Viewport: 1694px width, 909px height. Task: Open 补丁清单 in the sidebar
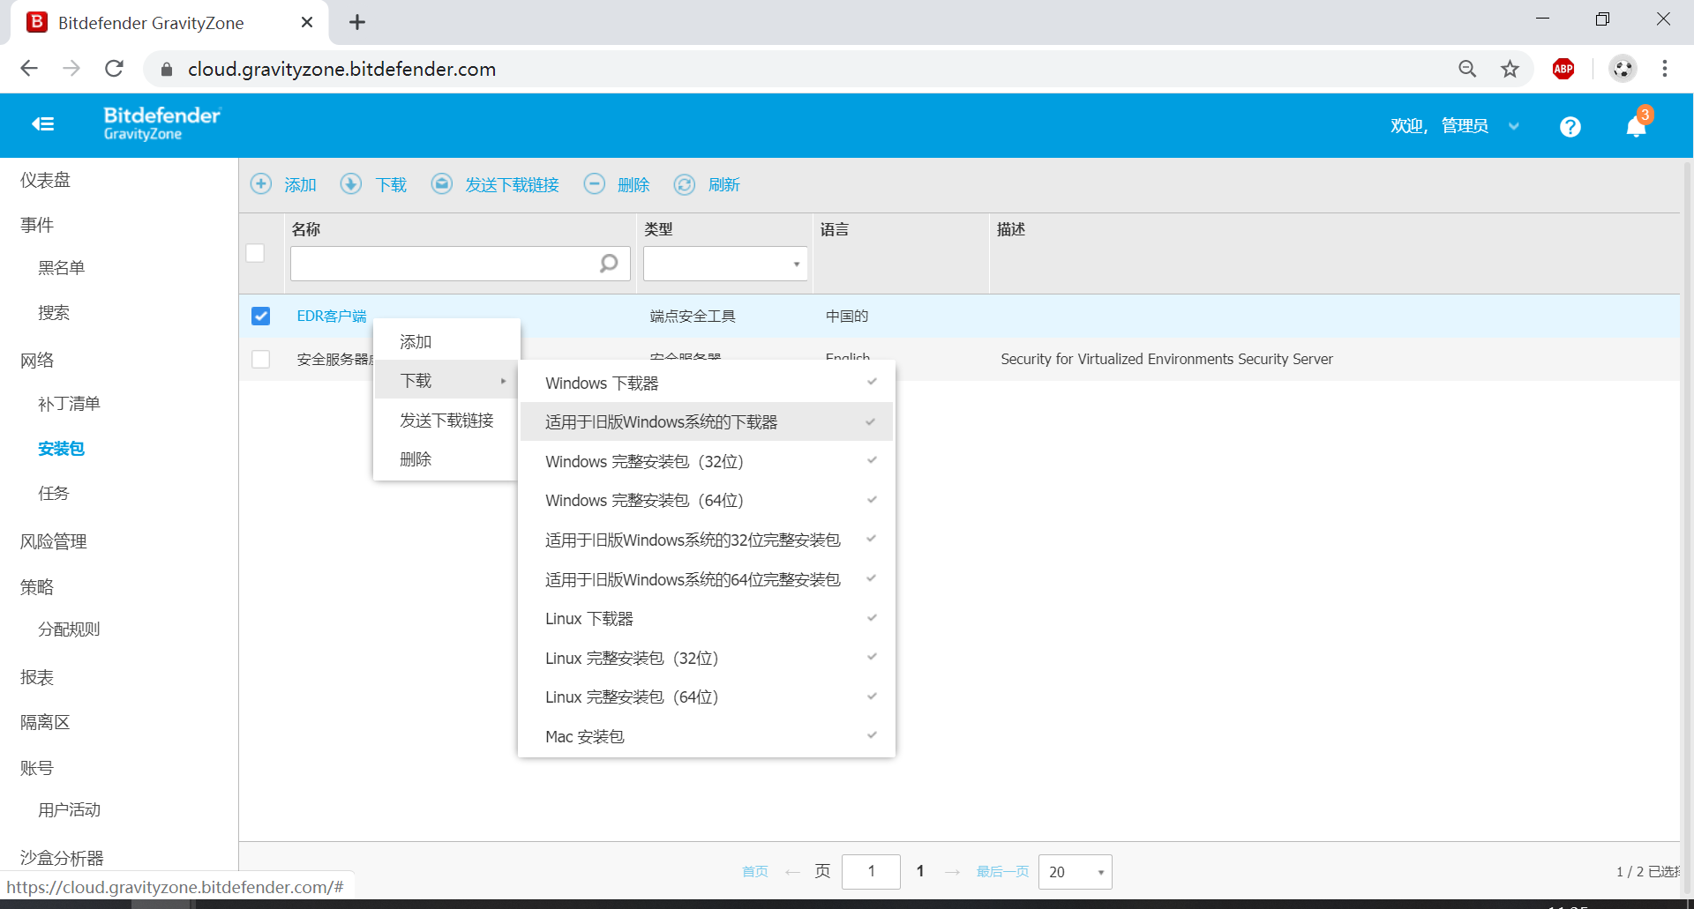click(x=69, y=404)
